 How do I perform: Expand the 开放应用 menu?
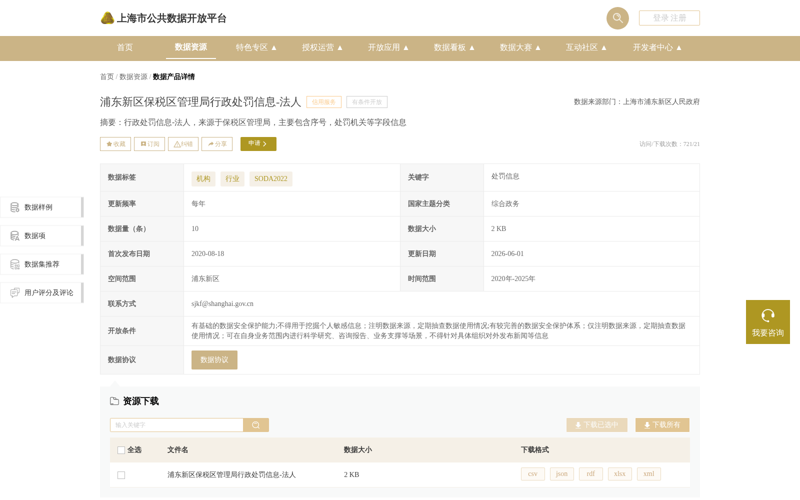pos(388,47)
